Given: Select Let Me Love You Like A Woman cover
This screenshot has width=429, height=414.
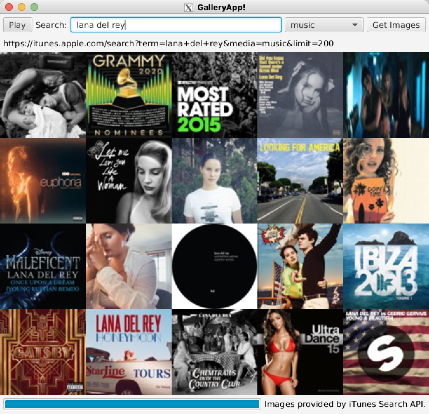Looking at the screenshot, I should click(x=129, y=181).
